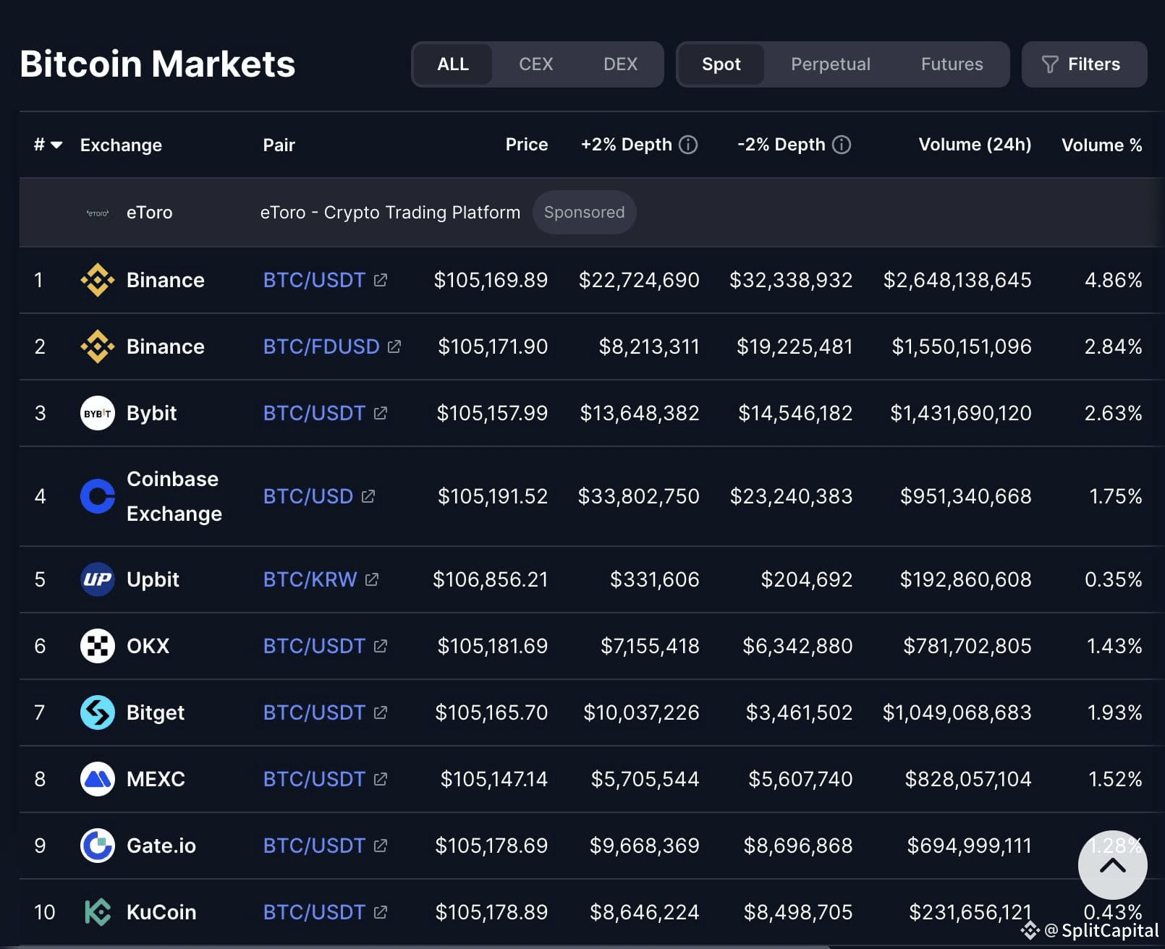Open the KuCoin exchange name link
The image size is (1165, 949).
click(x=161, y=912)
